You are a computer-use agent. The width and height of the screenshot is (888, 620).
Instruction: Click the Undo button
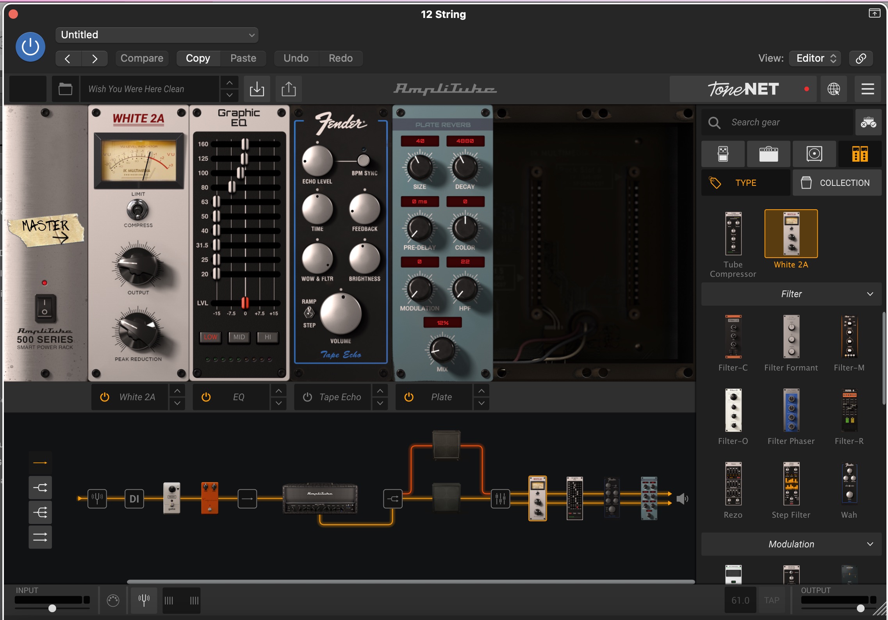pyautogui.click(x=296, y=58)
